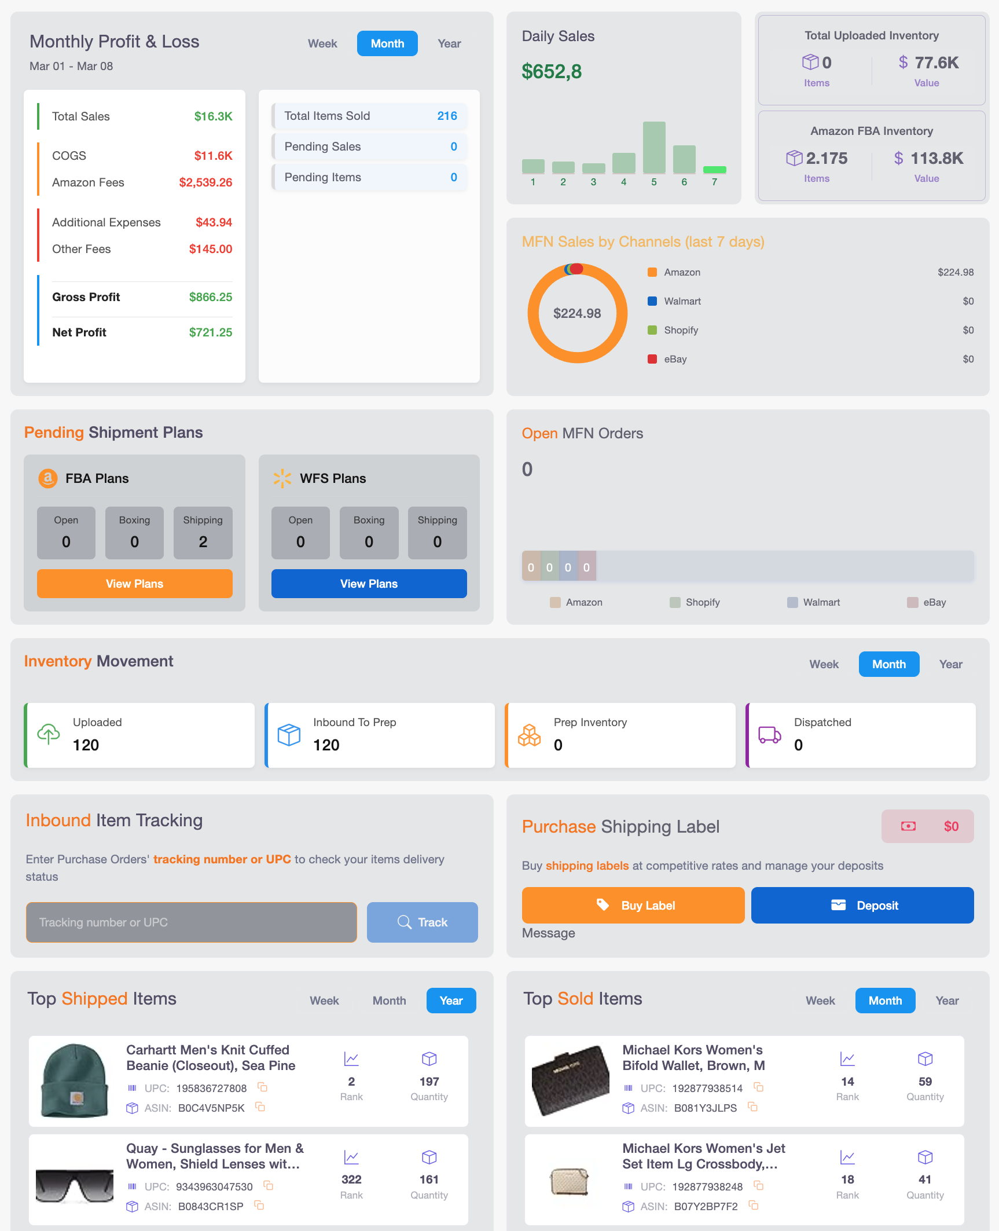Viewport: 999px width, 1231px height.
Task: Click the Track button
Action: point(423,922)
